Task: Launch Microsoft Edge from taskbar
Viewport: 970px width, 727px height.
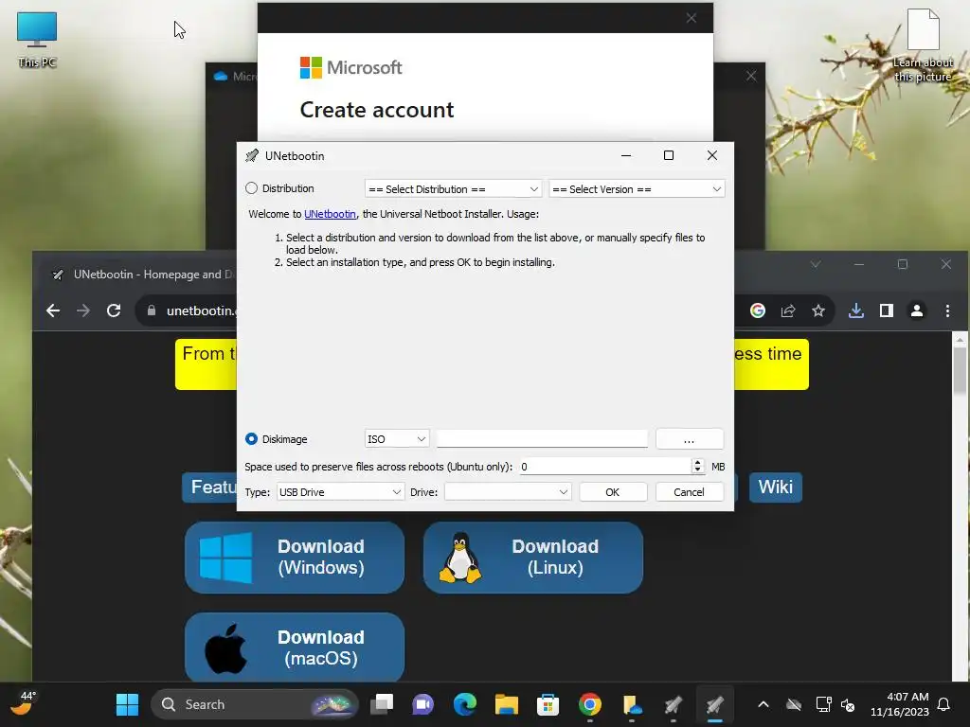Action: coord(465,704)
